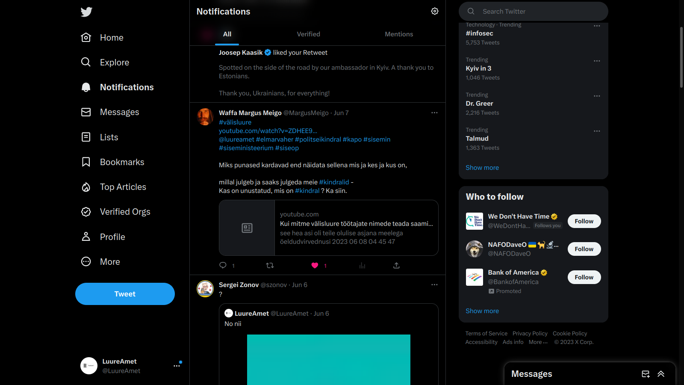Expand the Messages drawer
The height and width of the screenshot is (385, 684).
tap(661, 374)
